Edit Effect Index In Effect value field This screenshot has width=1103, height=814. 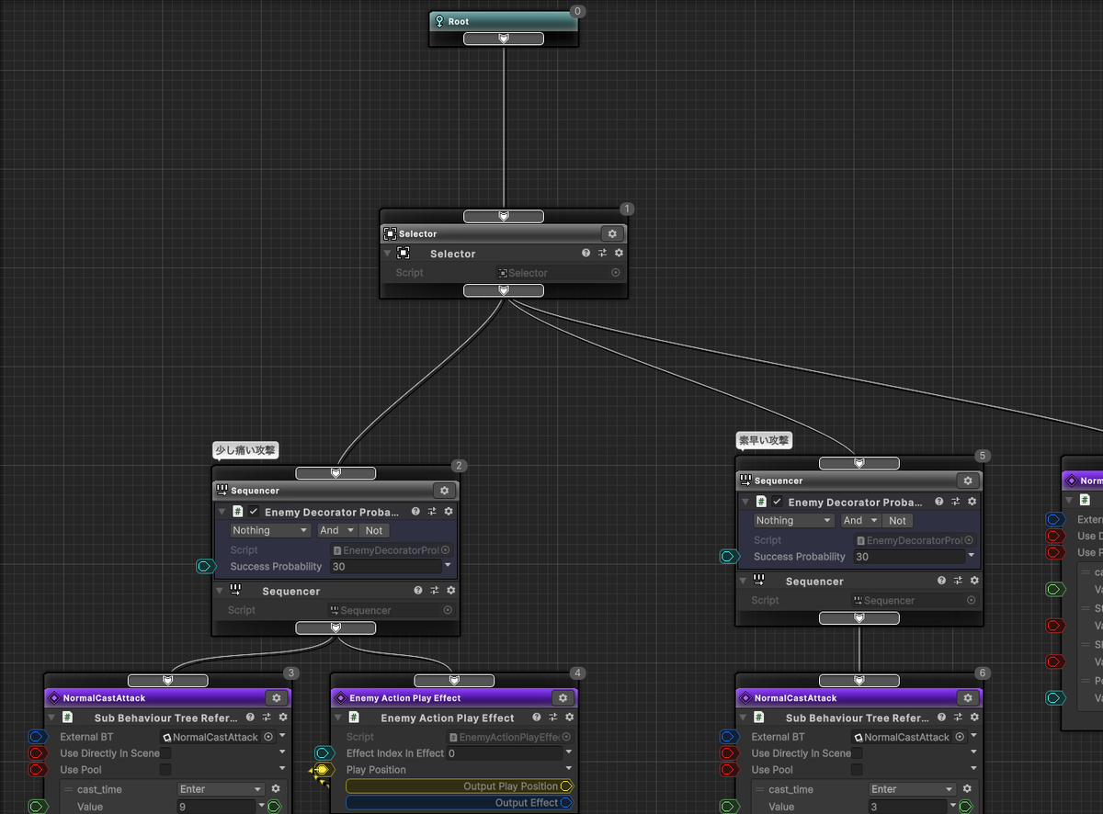point(505,753)
